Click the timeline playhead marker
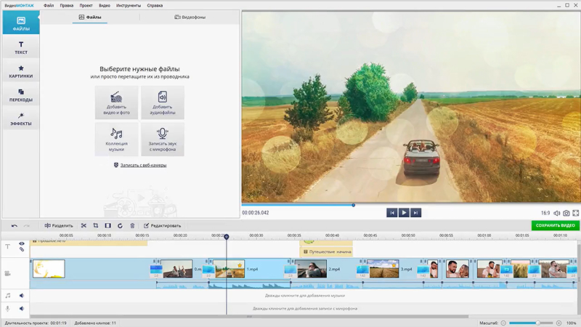 (x=227, y=237)
